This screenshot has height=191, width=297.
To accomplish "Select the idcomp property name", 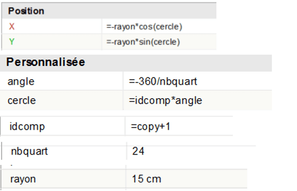I will pos(27,127).
